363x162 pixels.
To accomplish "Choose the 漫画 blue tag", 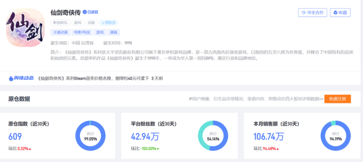I will tap(113, 32).
